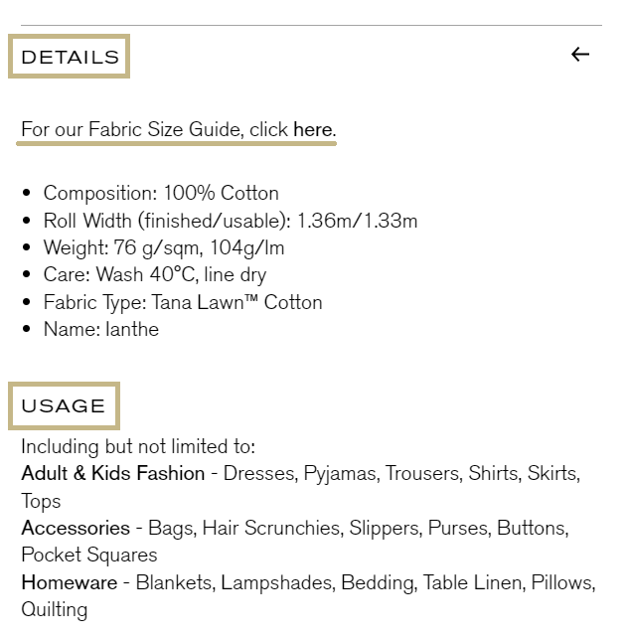Click the bullet point before Composition
The height and width of the screenshot is (638, 628).
27,193
